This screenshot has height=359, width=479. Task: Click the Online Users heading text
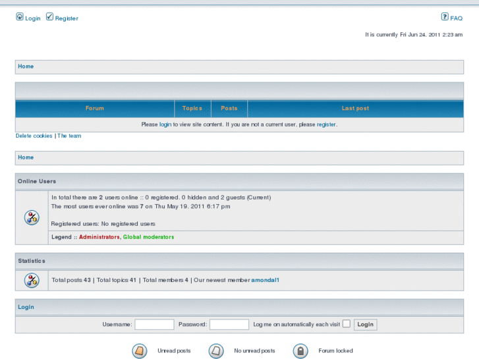(37, 181)
